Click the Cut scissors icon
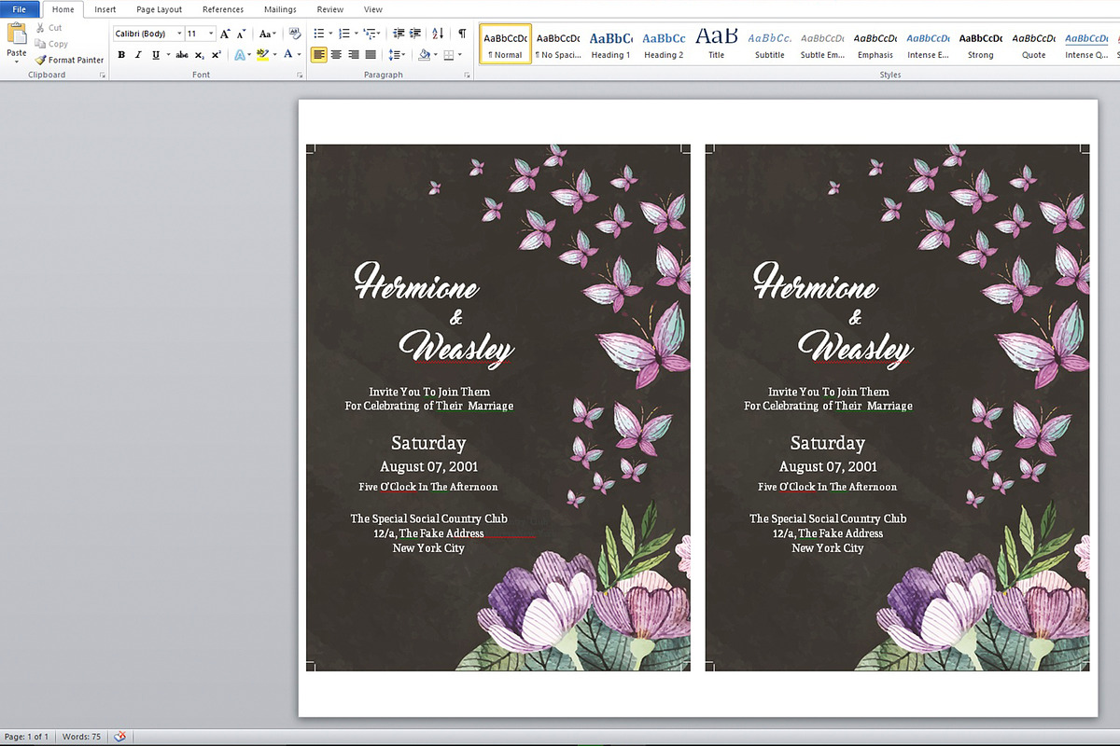The width and height of the screenshot is (1120, 746). pos(40,28)
